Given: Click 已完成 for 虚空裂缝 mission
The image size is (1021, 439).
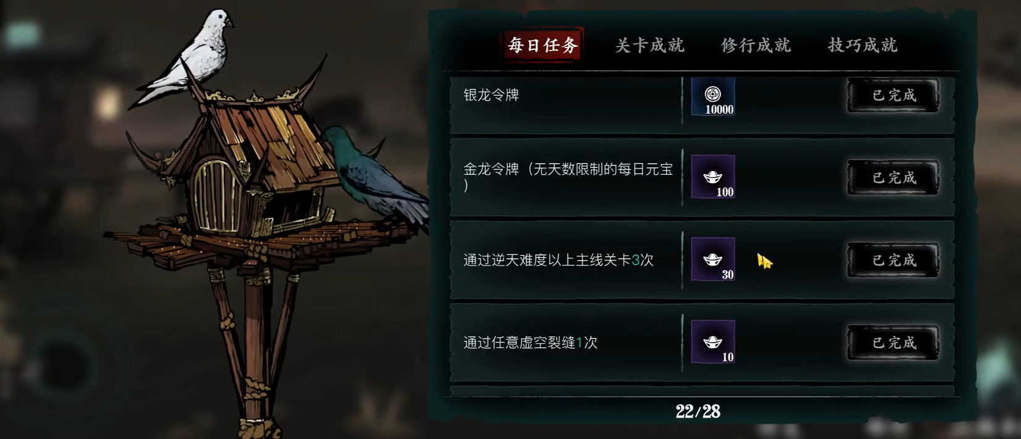Looking at the screenshot, I should pos(894,343).
